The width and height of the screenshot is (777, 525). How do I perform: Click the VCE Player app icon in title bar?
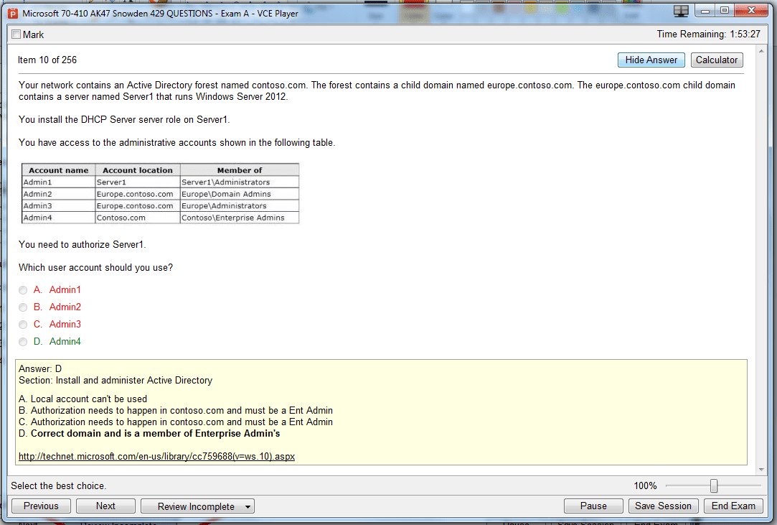click(13, 14)
